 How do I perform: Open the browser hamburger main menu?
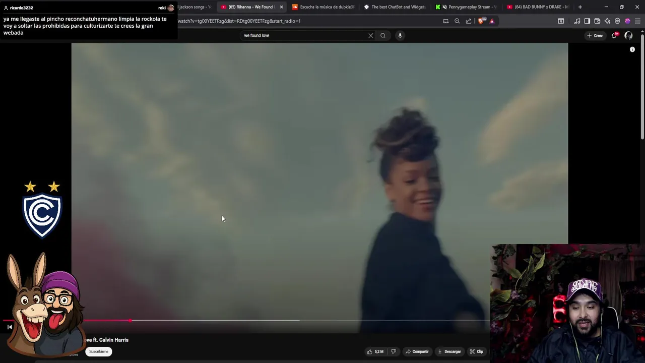click(637, 21)
